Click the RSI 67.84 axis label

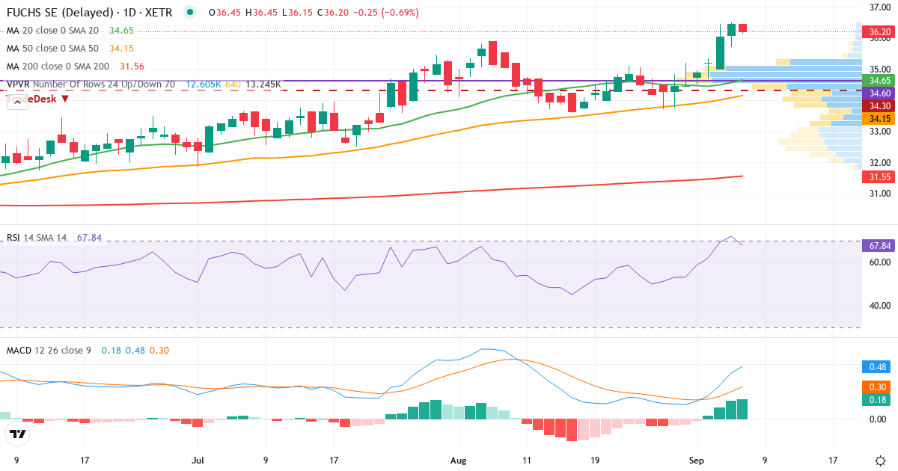tap(877, 246)
